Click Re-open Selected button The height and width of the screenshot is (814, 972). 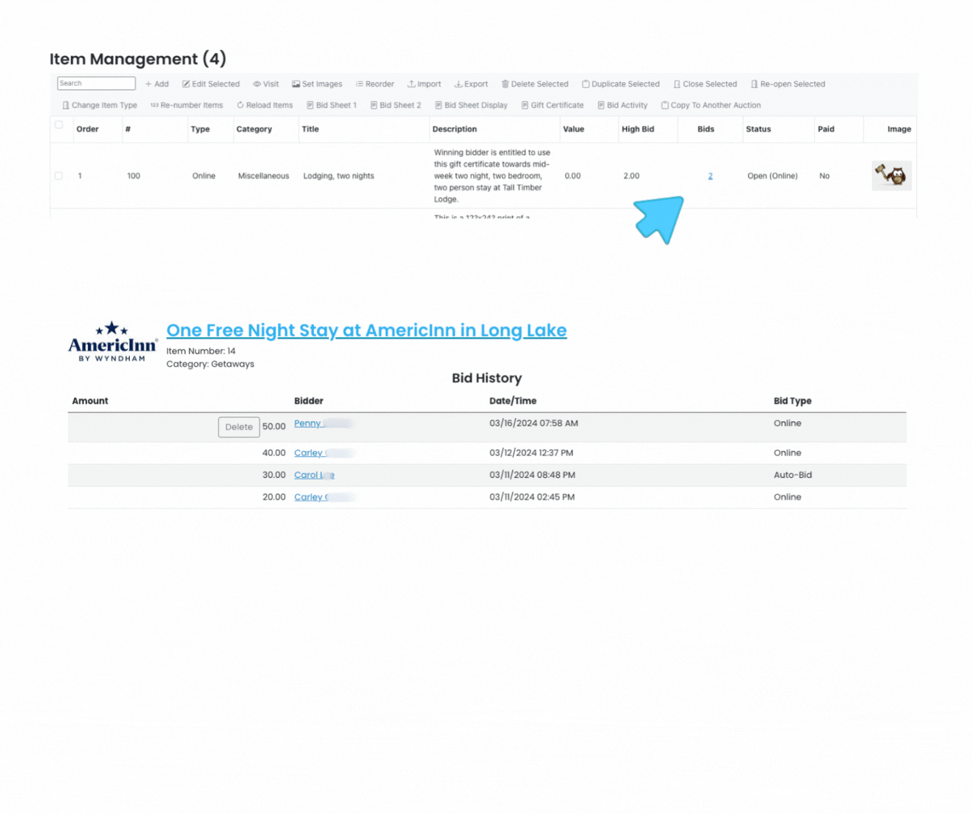tap(788, 84)
